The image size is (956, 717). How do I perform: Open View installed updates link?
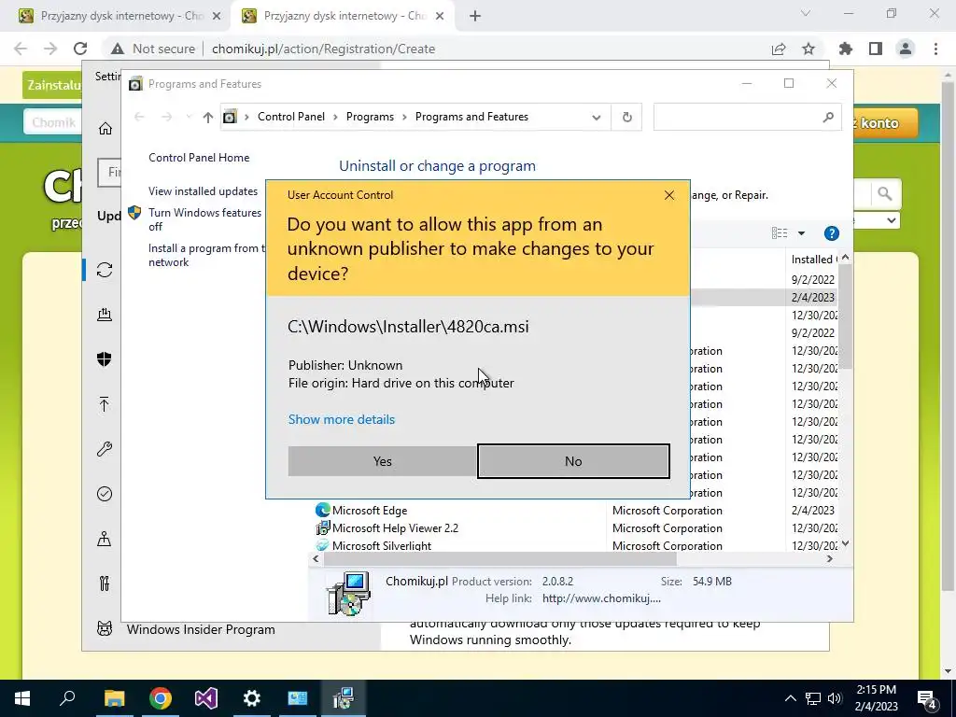pyautogui.click(x=203, y=190)
